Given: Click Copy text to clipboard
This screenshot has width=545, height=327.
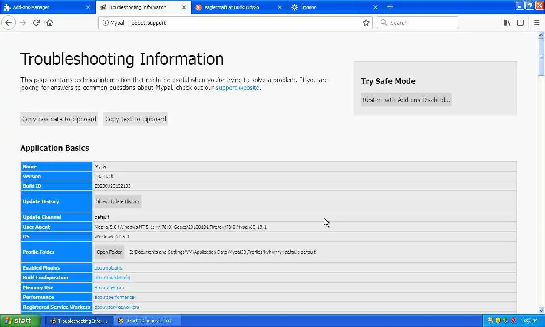Looking at the screenshot, I should [x=135, y=119].
